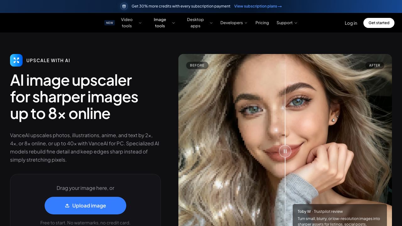This screenshot has width=402, height=226.
Task: Pause the before/after comparison slider
Action: 285,151
